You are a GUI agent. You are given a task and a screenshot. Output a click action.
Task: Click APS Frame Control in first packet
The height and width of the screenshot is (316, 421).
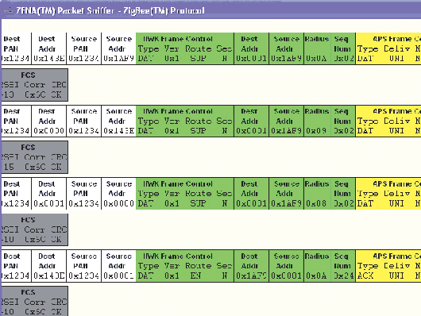pyautogui.click(x=388, y=48)
